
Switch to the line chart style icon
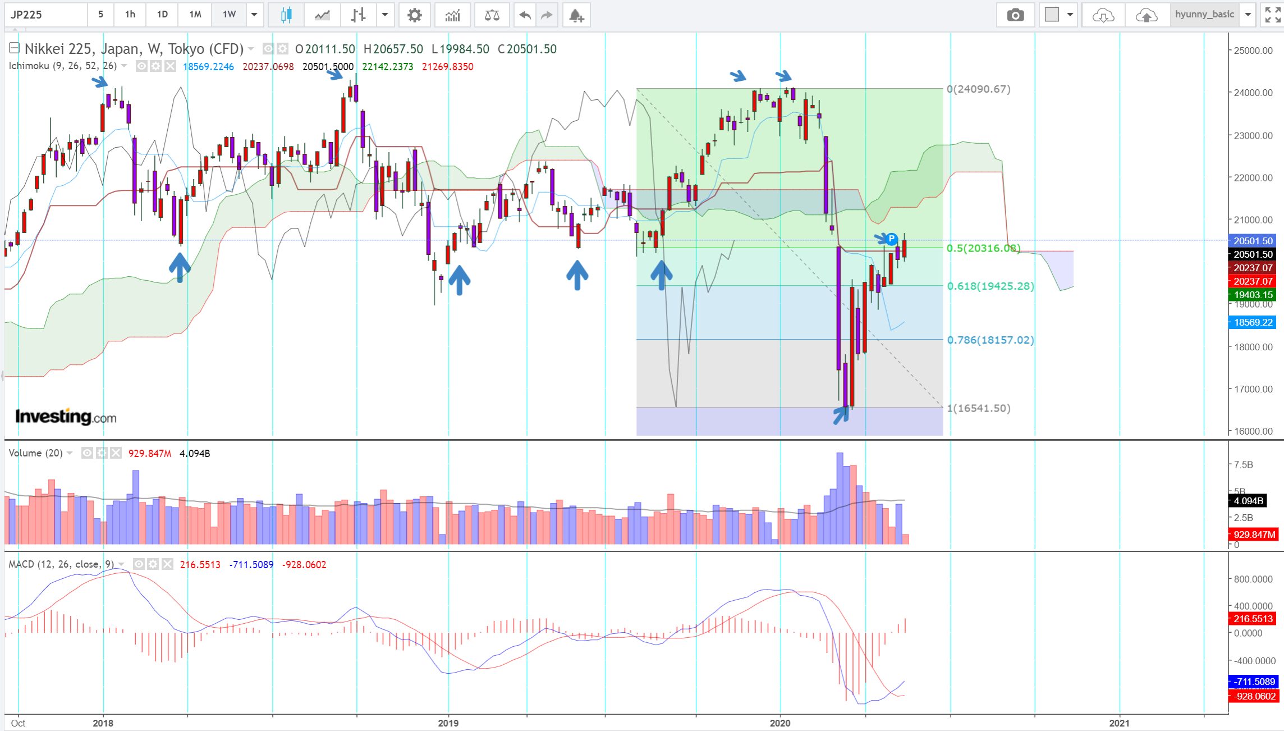(x=322, y=15)
